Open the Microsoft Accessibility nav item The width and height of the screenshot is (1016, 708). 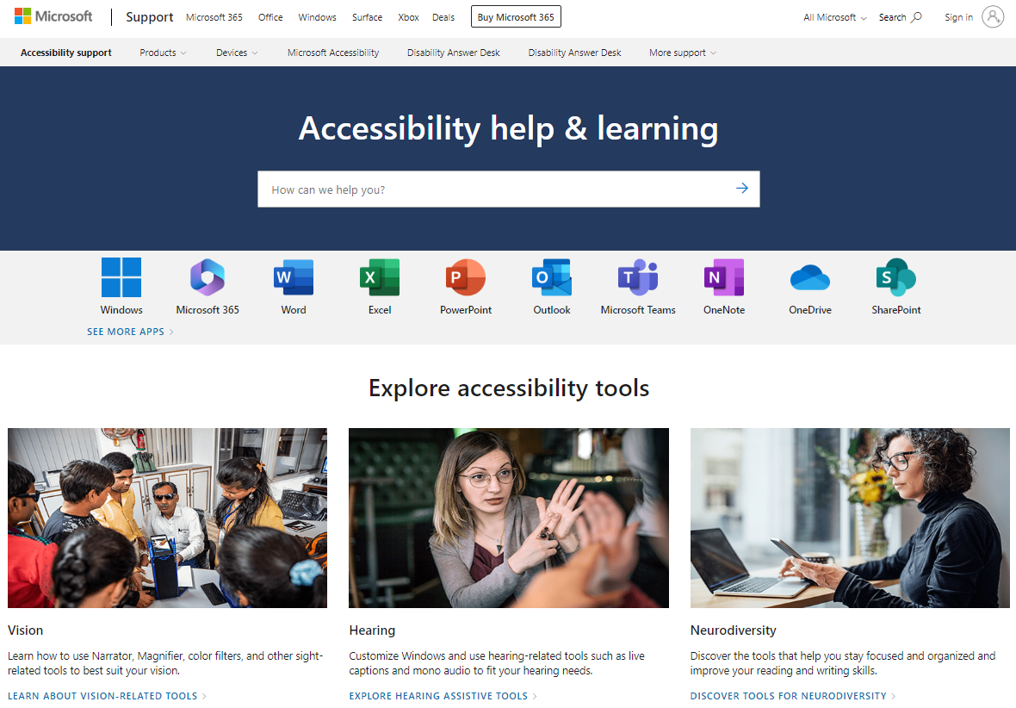pyautogui.click(x=333, y=53)
